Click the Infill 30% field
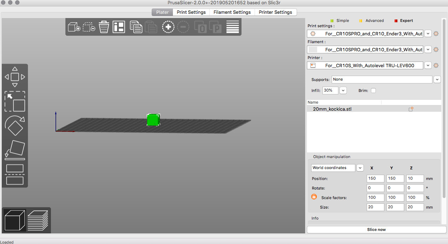Screen dimensions: 448x244 330,91
